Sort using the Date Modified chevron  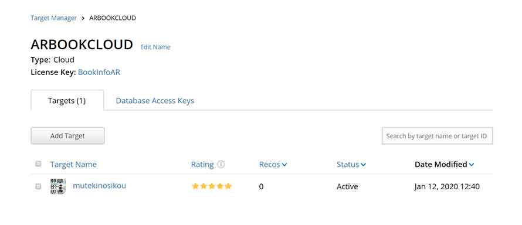(x=472, y=165)
